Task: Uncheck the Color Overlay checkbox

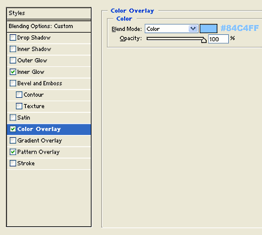Action: 13,129
